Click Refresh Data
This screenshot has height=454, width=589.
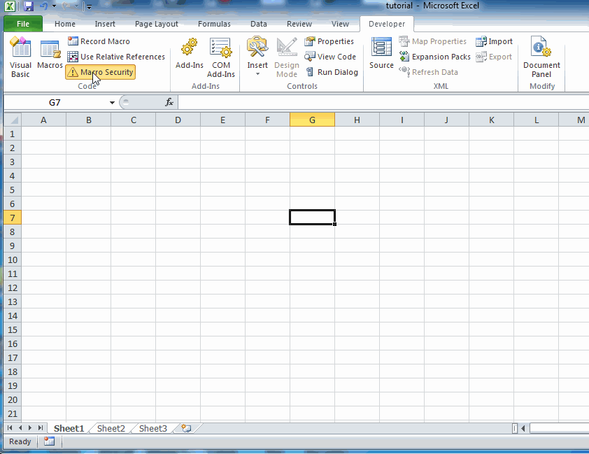tap(428, 72)
